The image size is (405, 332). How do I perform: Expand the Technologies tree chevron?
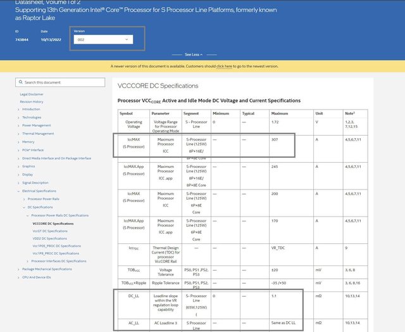pos(17,117)
